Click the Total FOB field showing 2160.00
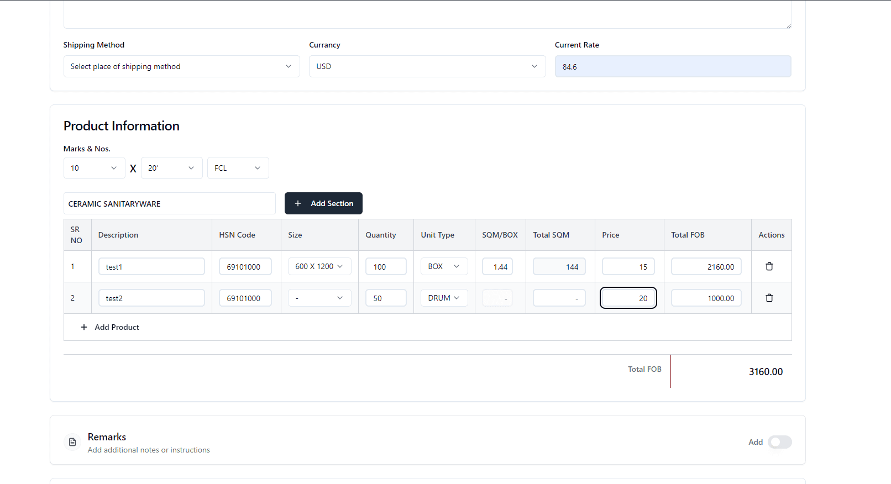Viewport: 891px width, 484px height. [706, 266]
